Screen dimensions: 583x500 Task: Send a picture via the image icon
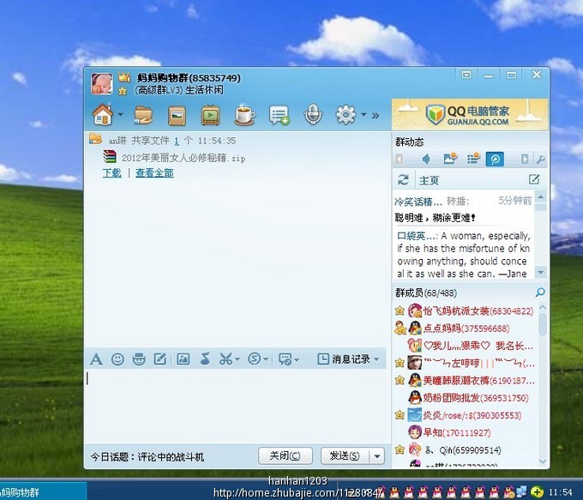[x=183, y=359]
